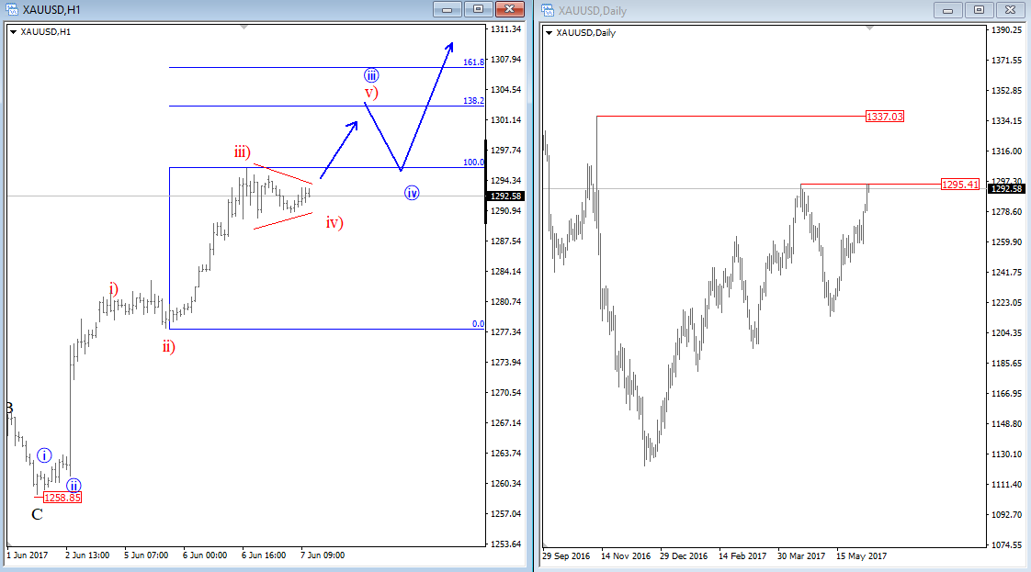The image size is (1031, 572).
Task: Select the 161.8 Fibonacci level label
Action: point(473,62)
